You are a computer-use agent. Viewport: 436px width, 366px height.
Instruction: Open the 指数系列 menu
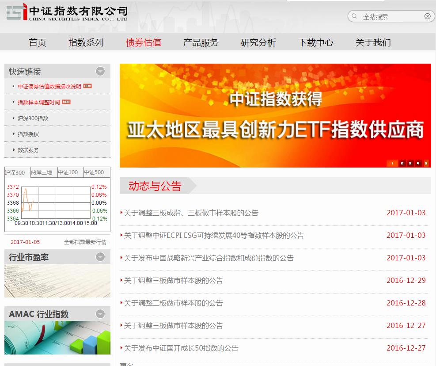click(86, 42)
